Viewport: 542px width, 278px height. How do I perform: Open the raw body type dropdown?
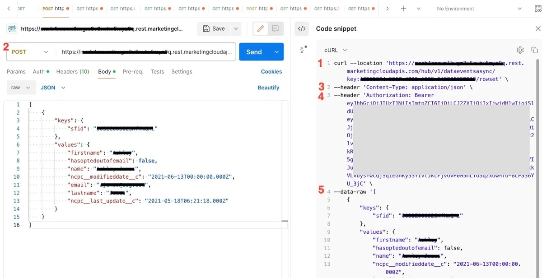(x=21, y=88)
